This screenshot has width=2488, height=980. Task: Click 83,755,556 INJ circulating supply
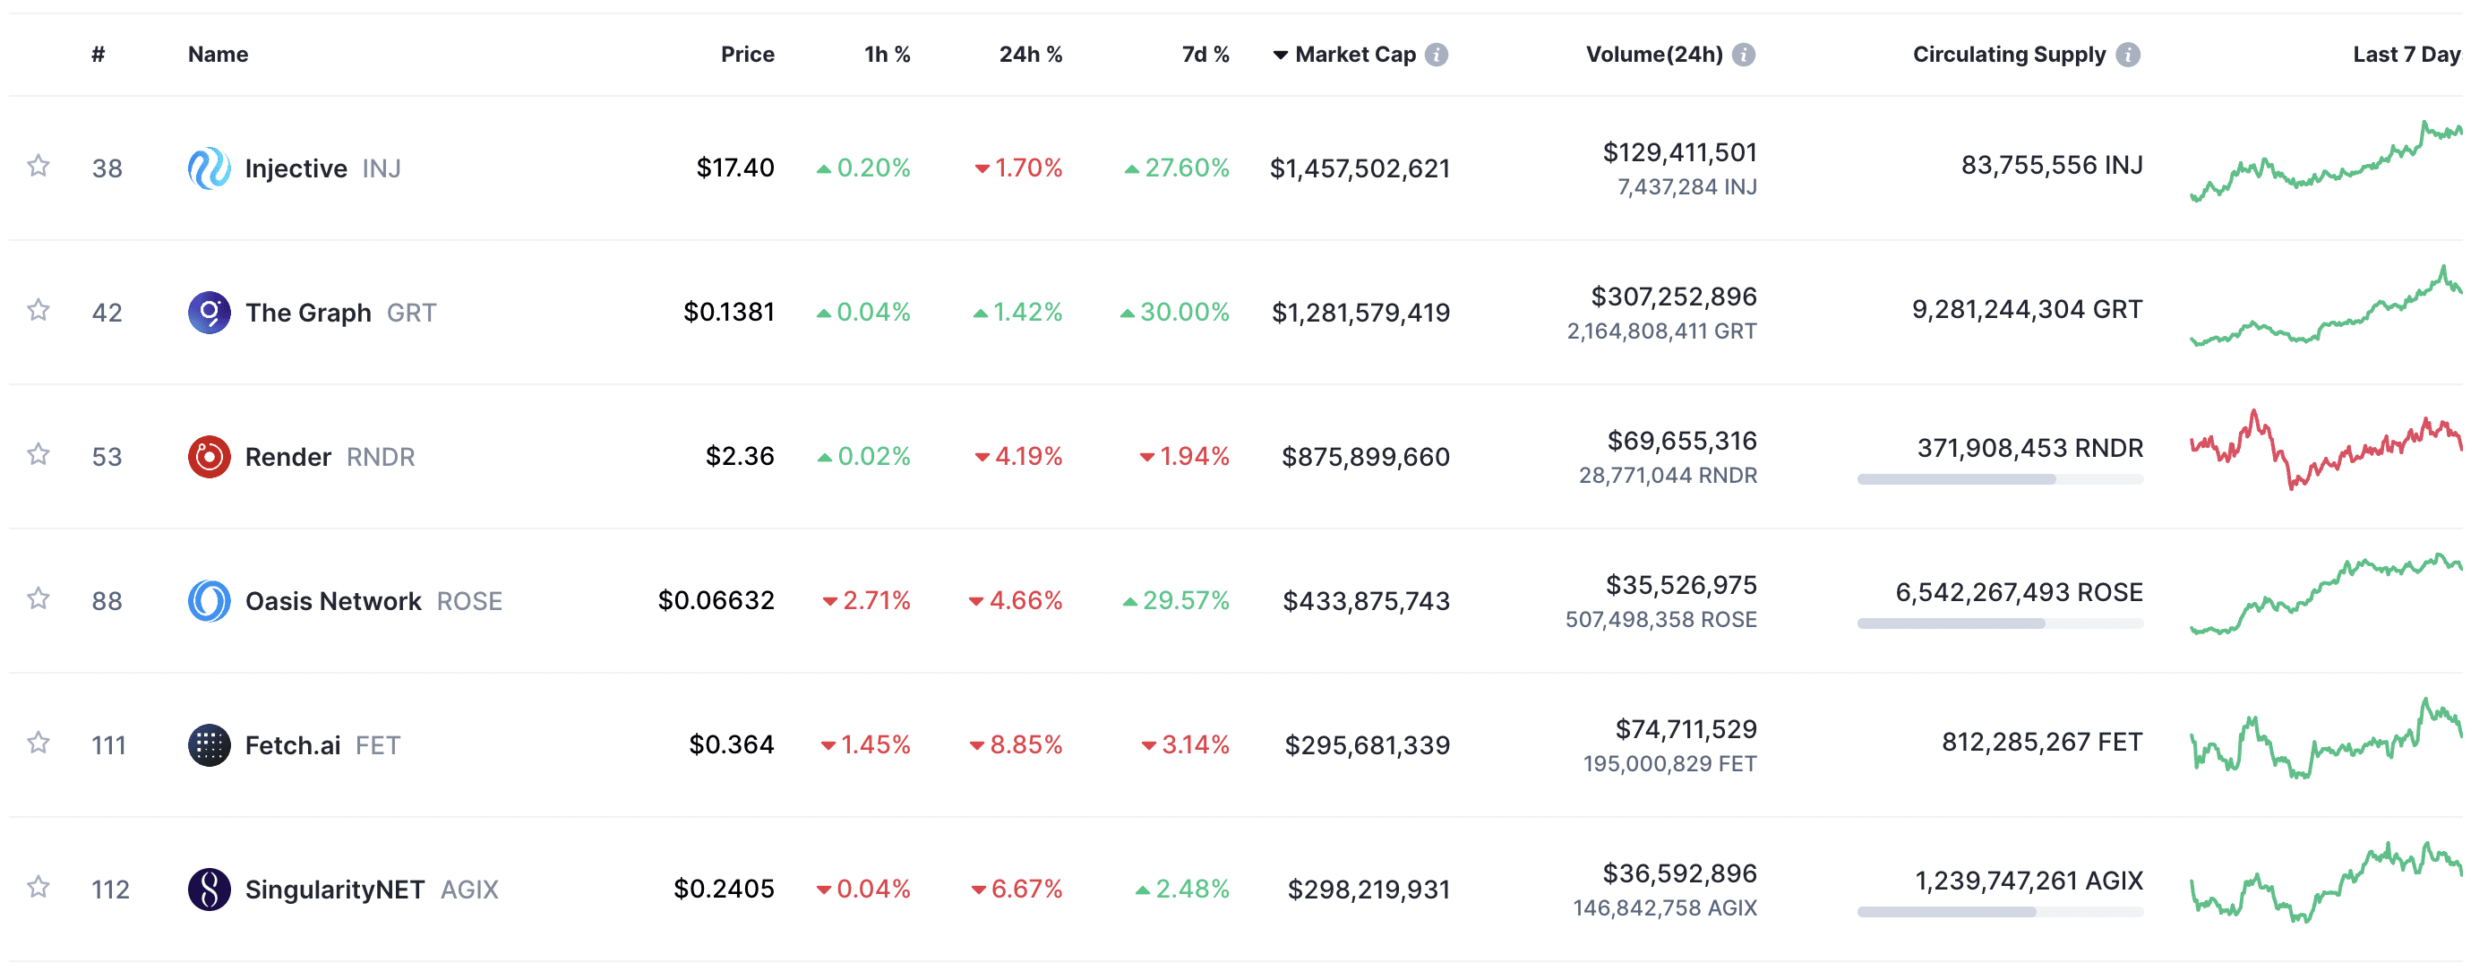(x=2052, y=165)
